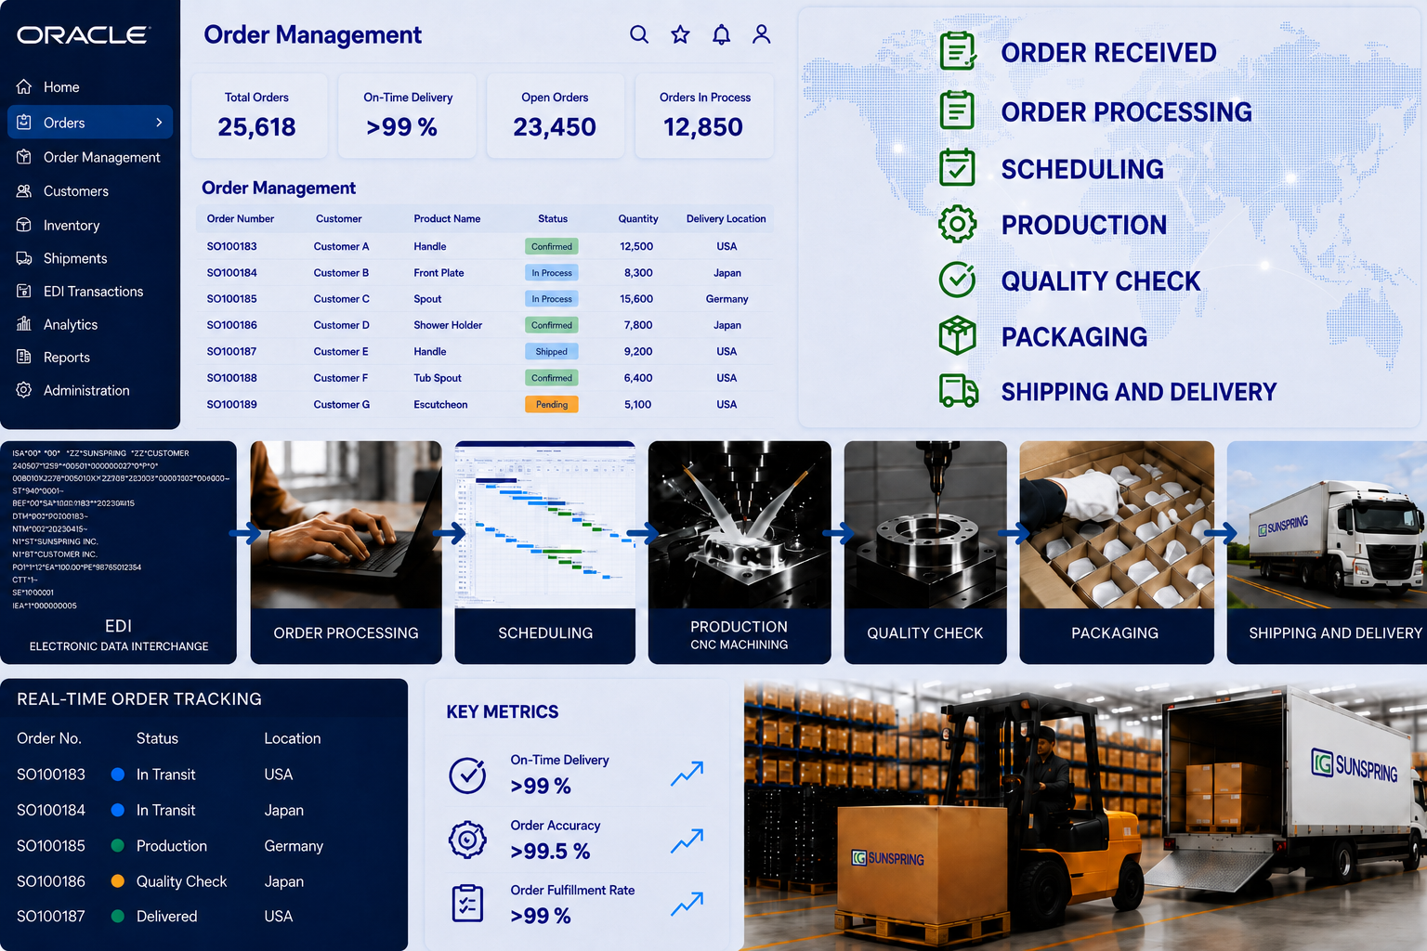The height and width of the screenshot is (951, 1427).
Task: Click the Tub Spout product name
Action: click(438, 378)
